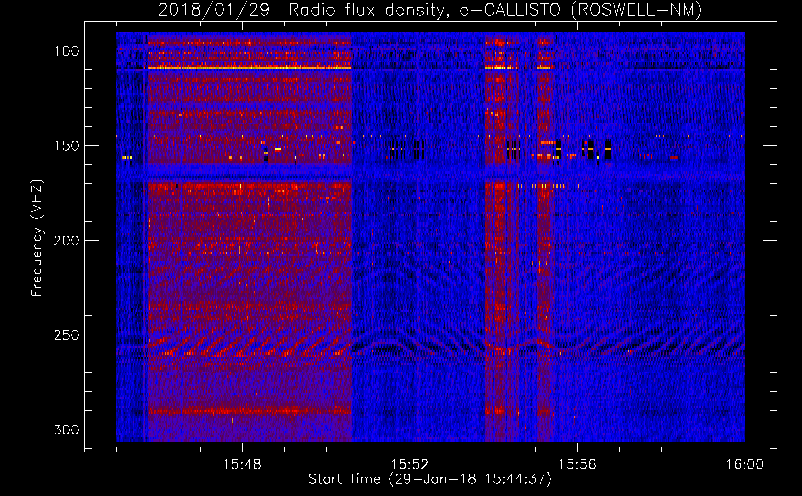Click the horizontal blue band near 165 MHz
This screenshot has width=802, height=496.
[430, 173]
